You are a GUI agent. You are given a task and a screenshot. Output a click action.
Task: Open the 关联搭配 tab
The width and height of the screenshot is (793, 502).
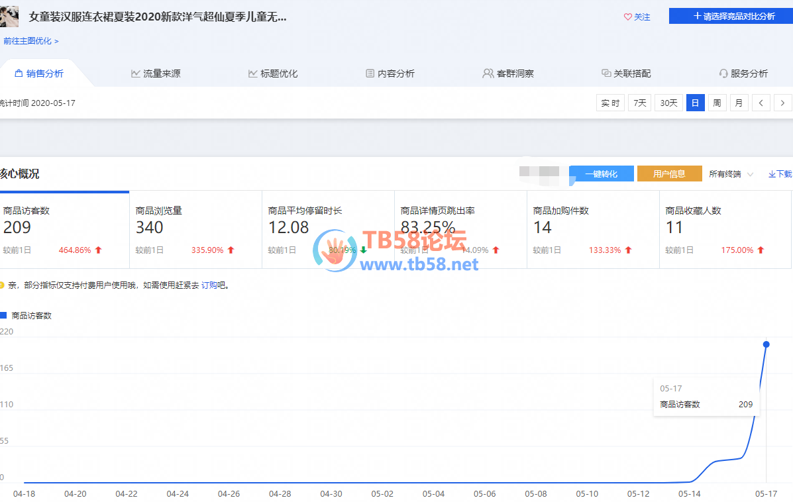(x=626, y=74)
